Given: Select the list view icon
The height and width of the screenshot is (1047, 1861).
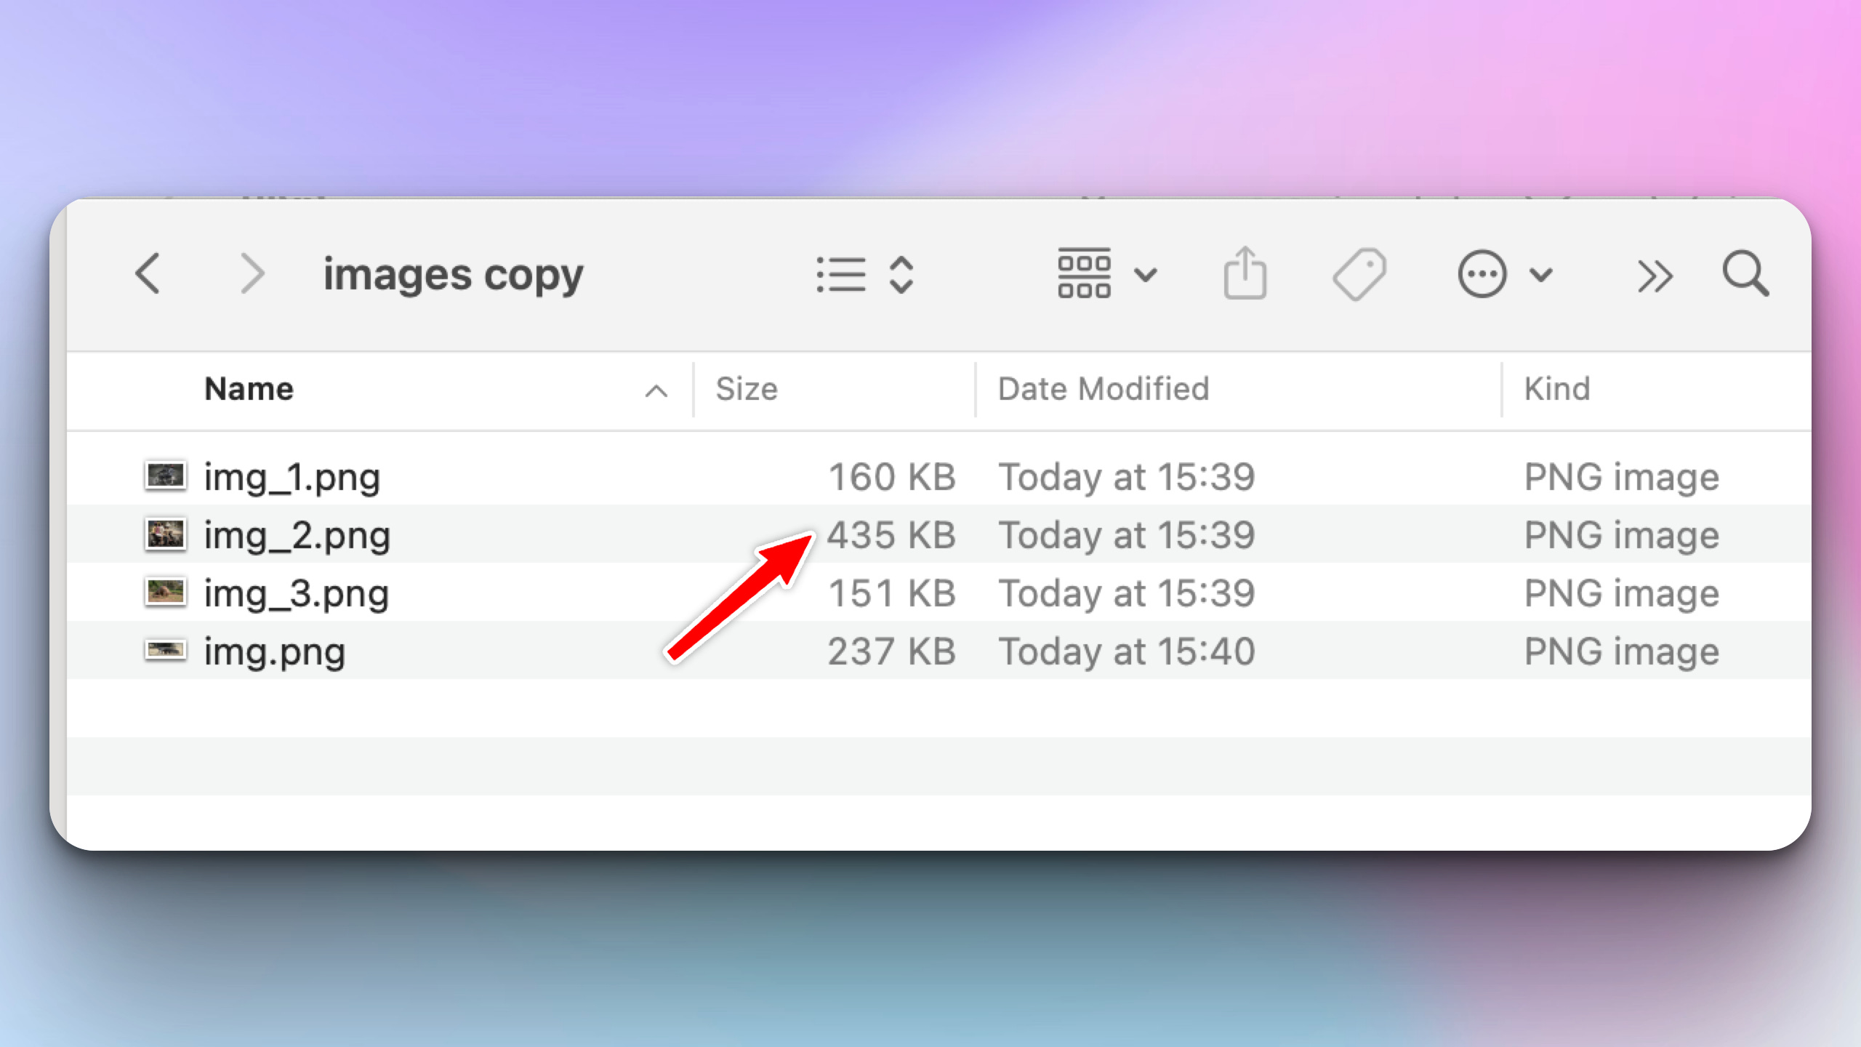Looking at the screenshot, I should [x=841, y=274].
